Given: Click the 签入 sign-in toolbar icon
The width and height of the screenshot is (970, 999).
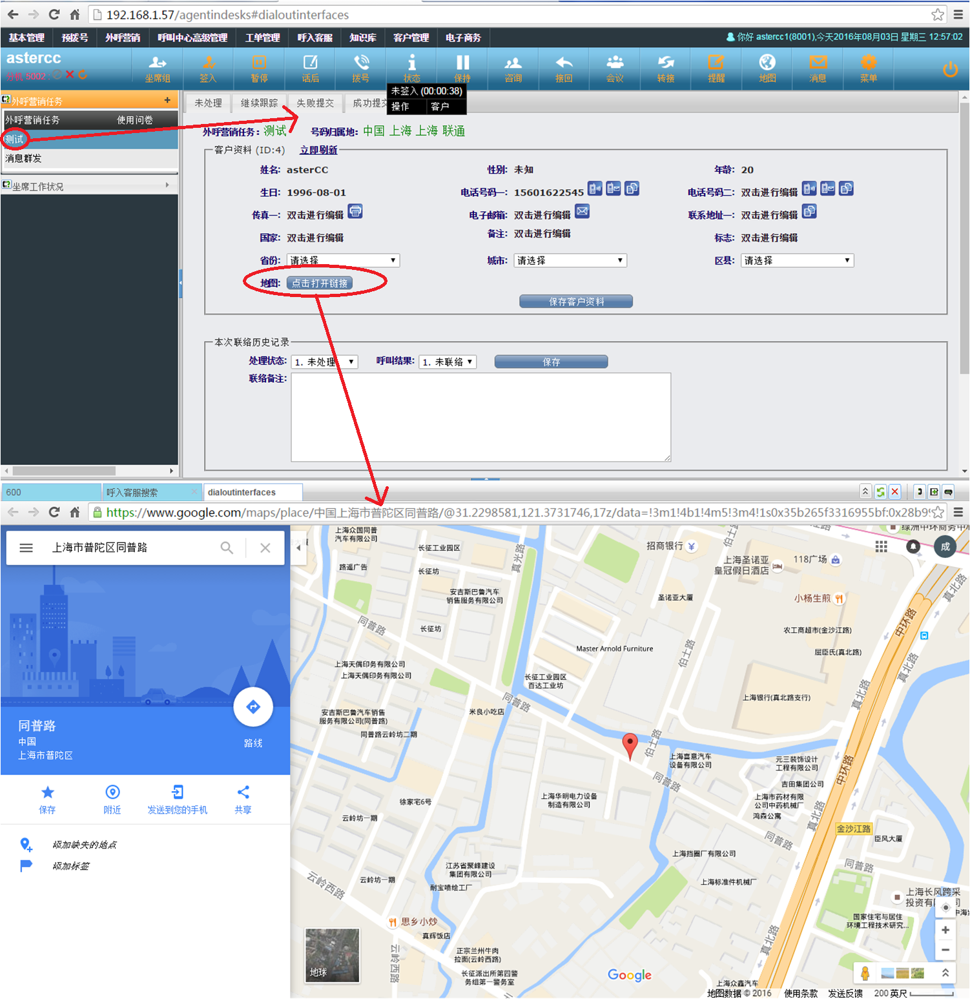Looking at the screenshot, I should [208, 68].
